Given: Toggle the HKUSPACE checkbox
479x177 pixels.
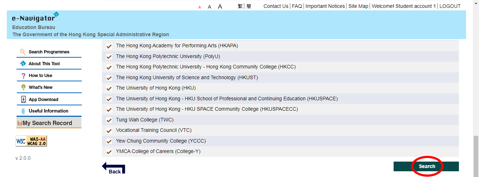Looking at the screenshot, I should point(109,99).
